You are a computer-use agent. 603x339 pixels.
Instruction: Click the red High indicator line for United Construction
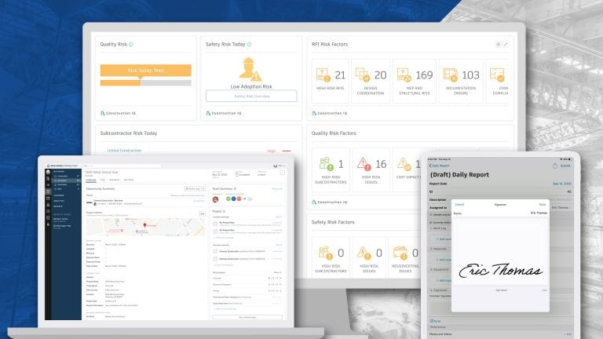tap(287, 151)
